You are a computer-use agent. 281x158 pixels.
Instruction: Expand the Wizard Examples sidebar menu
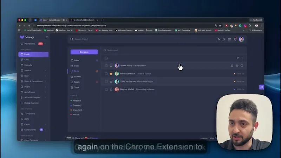[33, 98]
